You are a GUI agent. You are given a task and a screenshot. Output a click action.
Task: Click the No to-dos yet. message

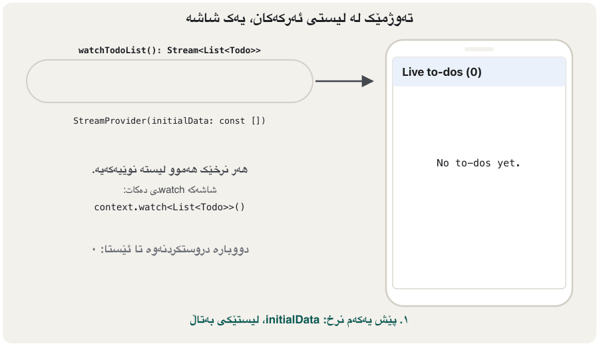coord(479,163)
